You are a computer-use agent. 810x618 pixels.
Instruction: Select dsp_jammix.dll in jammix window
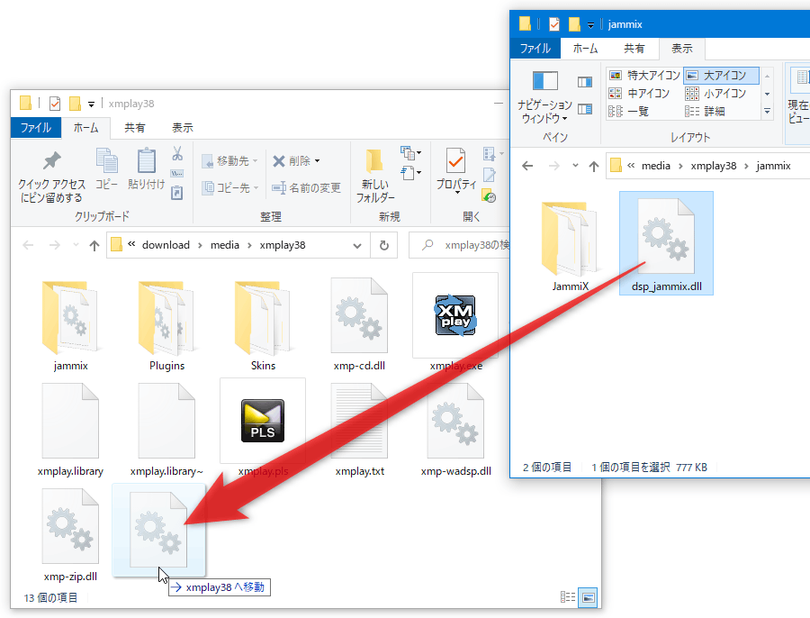point(666,243)
